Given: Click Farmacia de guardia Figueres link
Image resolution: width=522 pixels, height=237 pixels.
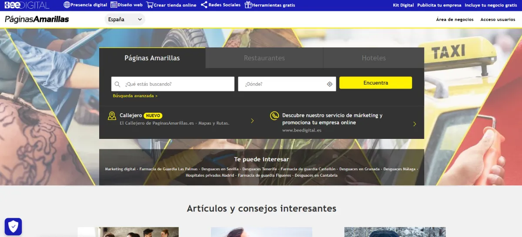Looking at the screenshot, I should click(x=264, y=175).
